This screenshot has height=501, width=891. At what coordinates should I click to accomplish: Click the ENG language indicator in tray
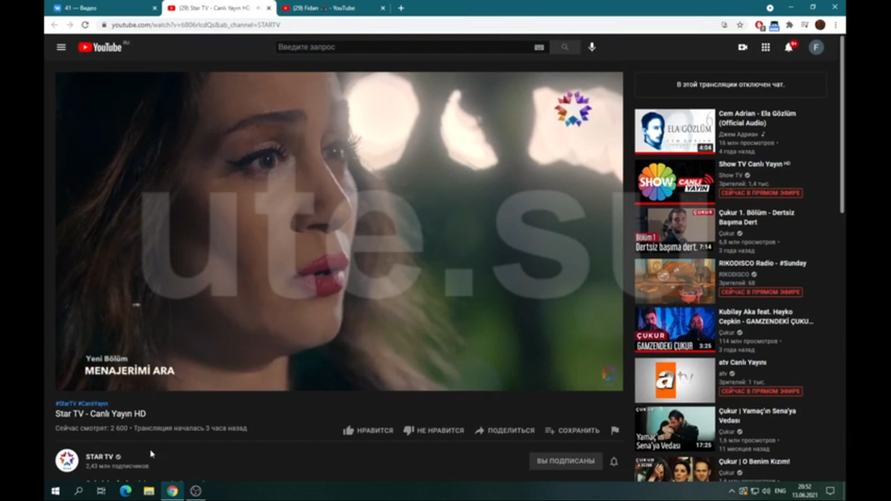[x=780, y=491]
